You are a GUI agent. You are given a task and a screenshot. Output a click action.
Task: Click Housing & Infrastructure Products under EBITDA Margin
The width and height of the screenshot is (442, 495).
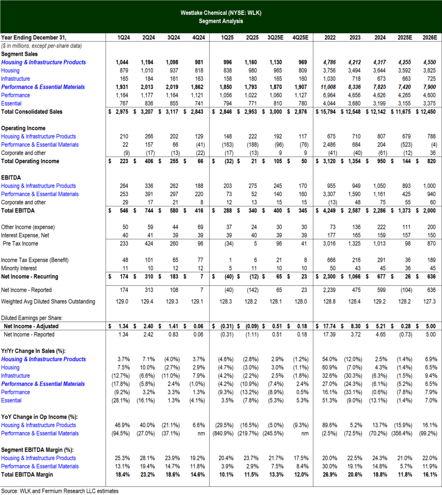click(x=39, y=458)
